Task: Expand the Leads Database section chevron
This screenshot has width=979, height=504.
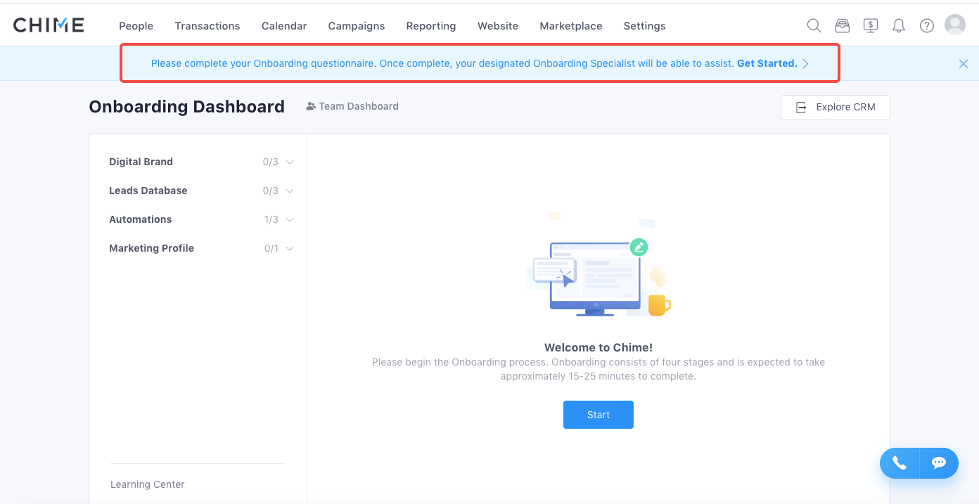Action: 290,191
